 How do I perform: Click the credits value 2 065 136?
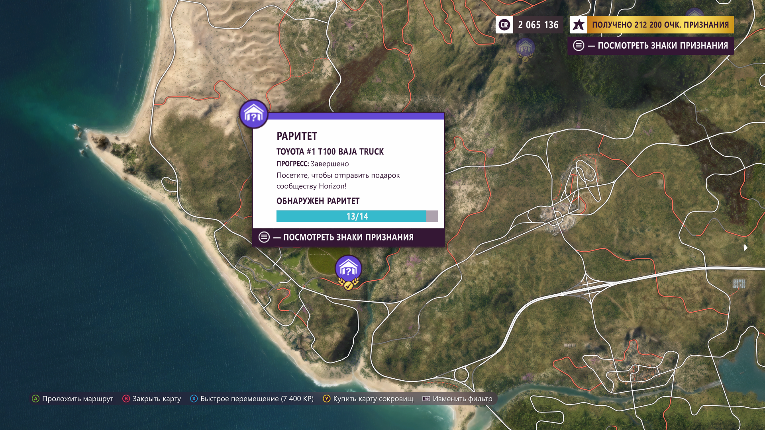coord(538,25)
